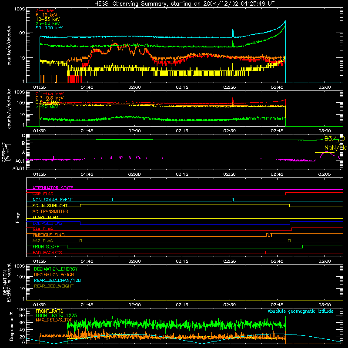348x348 pixels.
Task: Select the 6-12 keV legend label
Action: (47, 15)
